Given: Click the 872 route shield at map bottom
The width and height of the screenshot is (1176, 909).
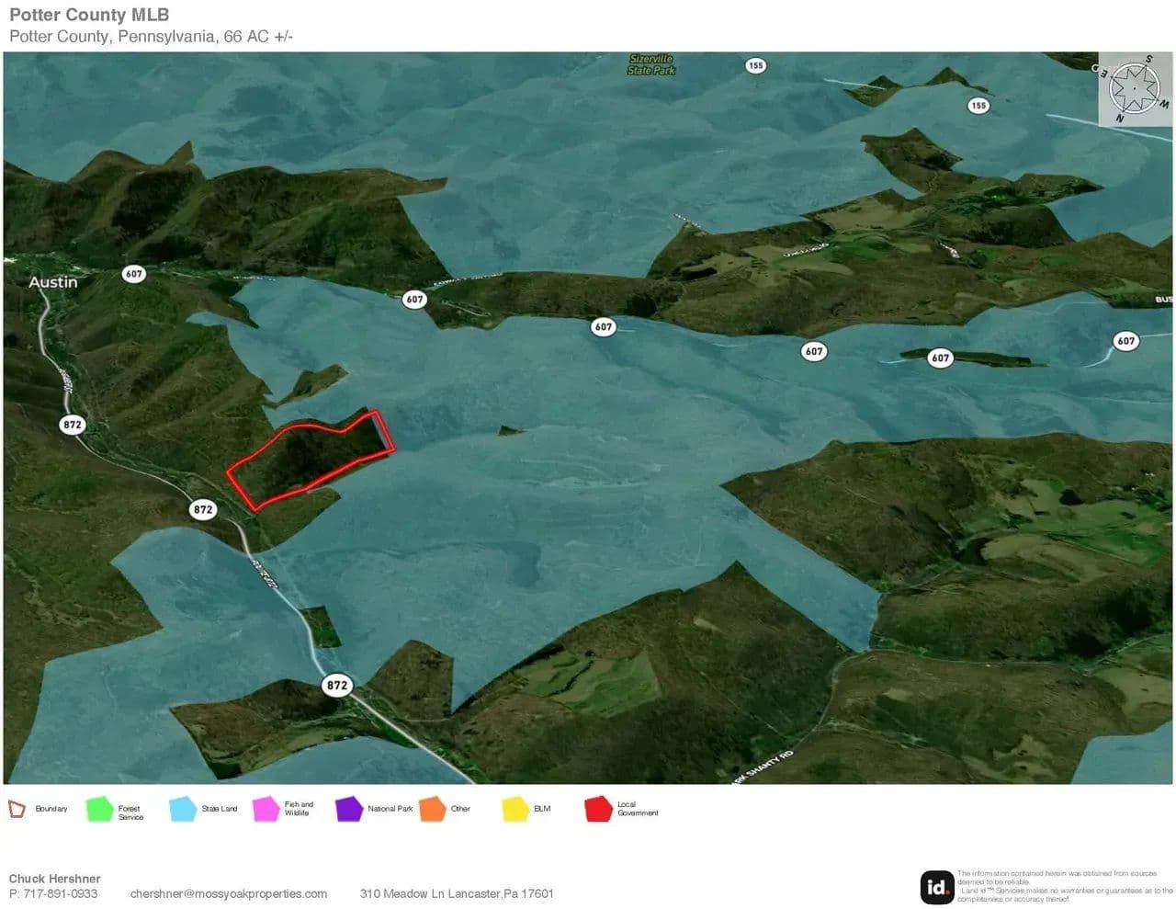Looking at the screenshot, I should (x=337, y=685).
